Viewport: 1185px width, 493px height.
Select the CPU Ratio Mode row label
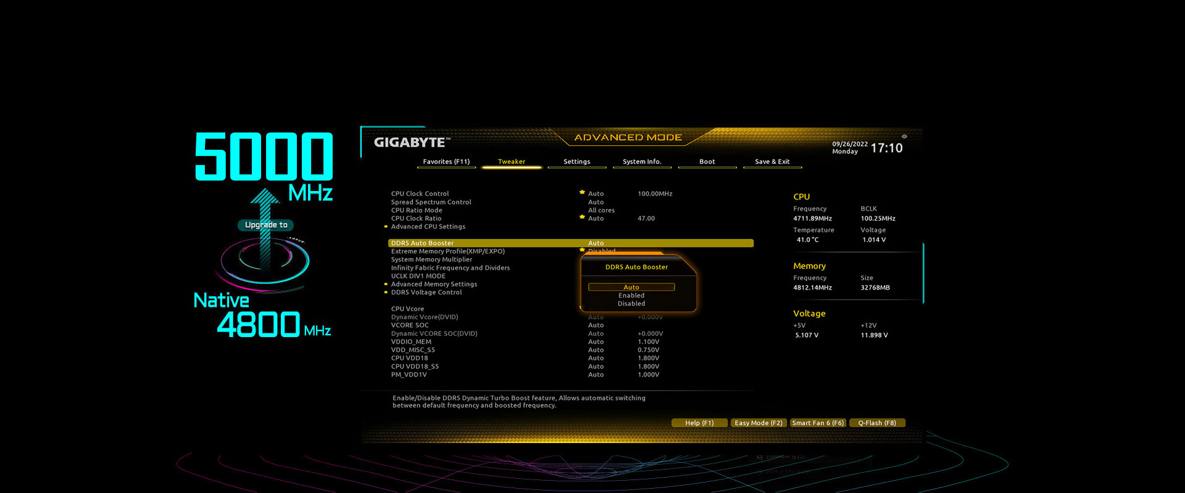pyautogui.click(x=417, y=210)
